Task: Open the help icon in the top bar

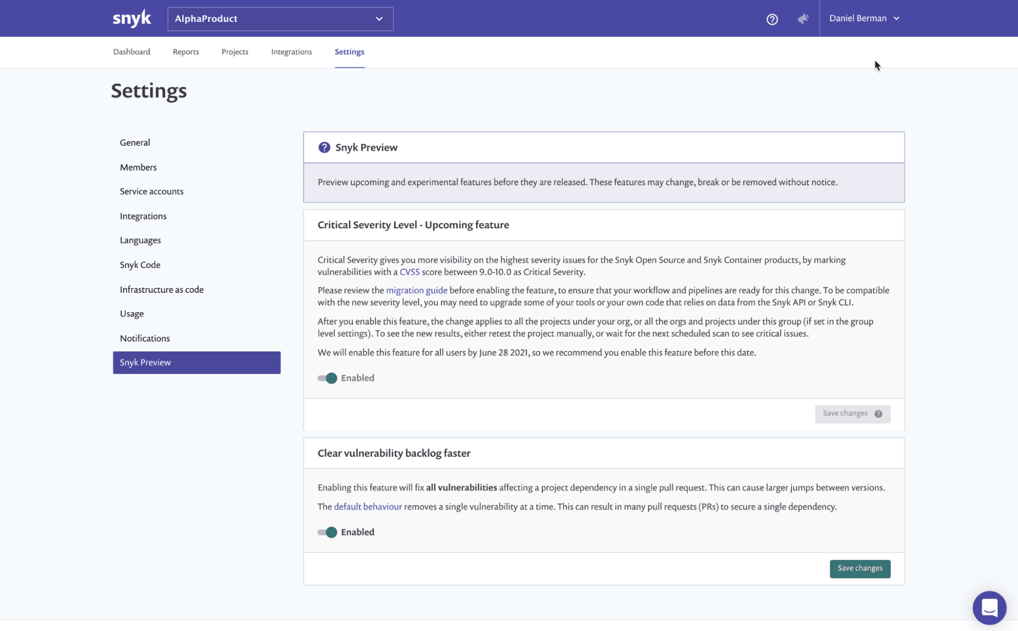Action: coord(772,19)
